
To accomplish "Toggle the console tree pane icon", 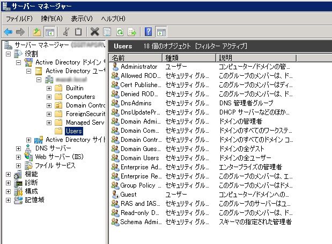I will [49, 32].
